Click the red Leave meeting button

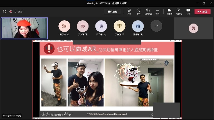tap(202, 12)
